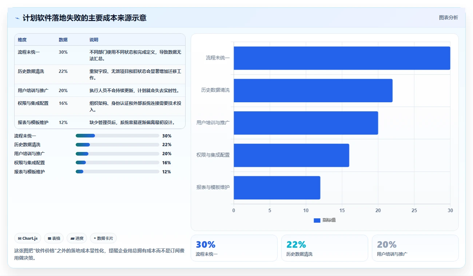This screenshot has width=473, height=276.
Task: Click the 历史数据清洗 progress bar
Action: tap(118, 145)
